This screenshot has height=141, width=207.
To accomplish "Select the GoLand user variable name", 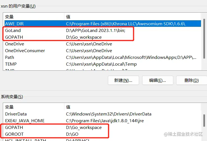I will (x=13, y=31).
